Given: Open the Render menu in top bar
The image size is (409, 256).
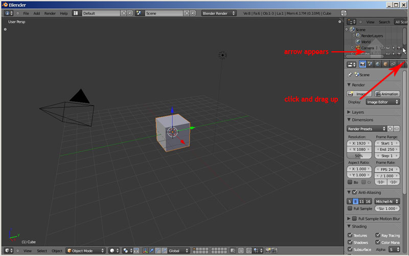Looking at the screenshot, I should click(x=50, y=13).
